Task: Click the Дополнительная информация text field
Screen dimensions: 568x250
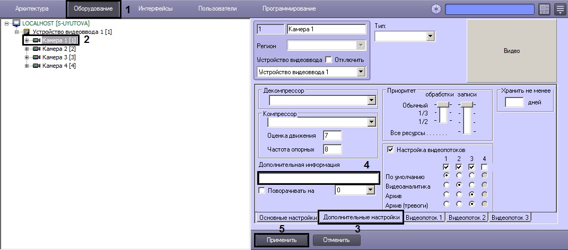Action: pos(318,178)
